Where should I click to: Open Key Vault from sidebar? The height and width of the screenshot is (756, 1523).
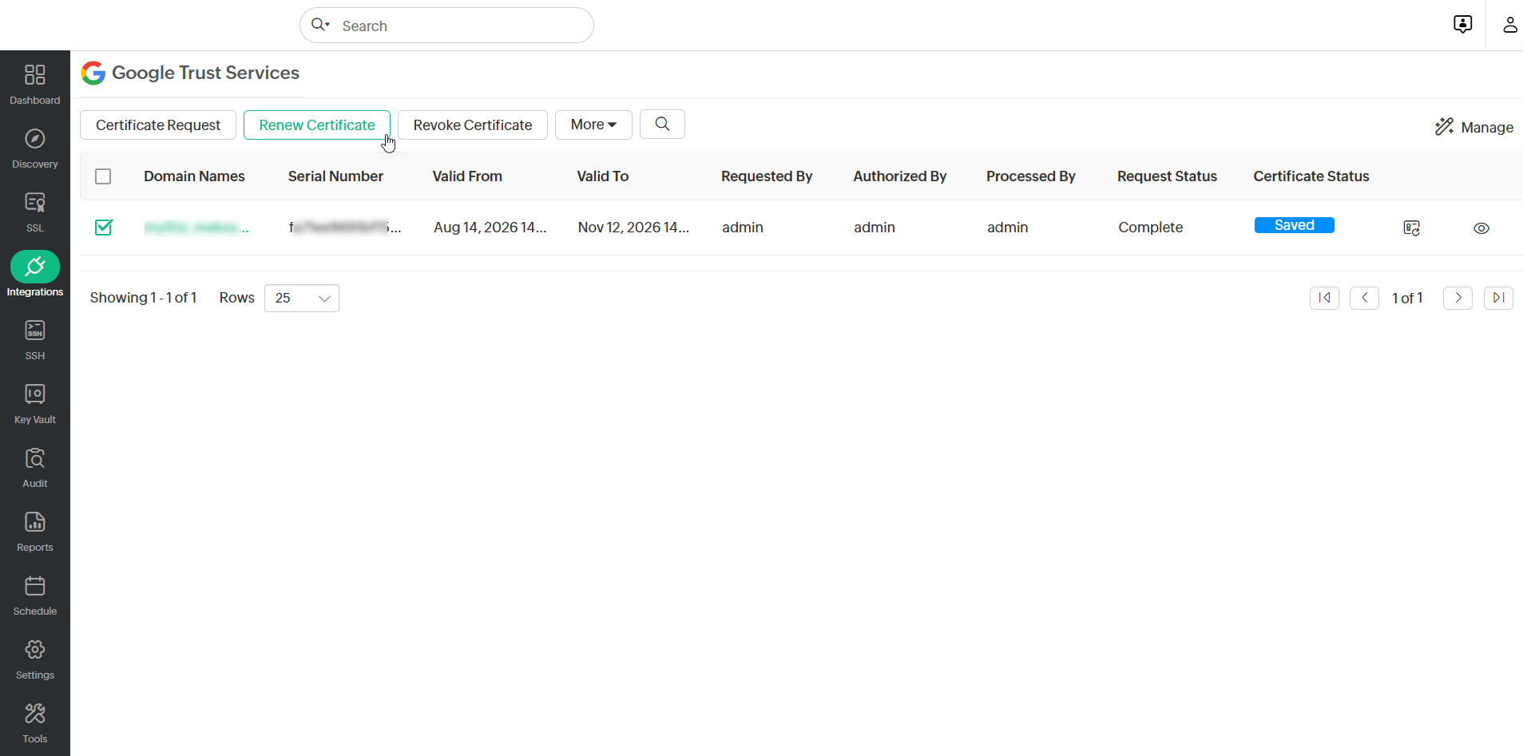[34, 403]
